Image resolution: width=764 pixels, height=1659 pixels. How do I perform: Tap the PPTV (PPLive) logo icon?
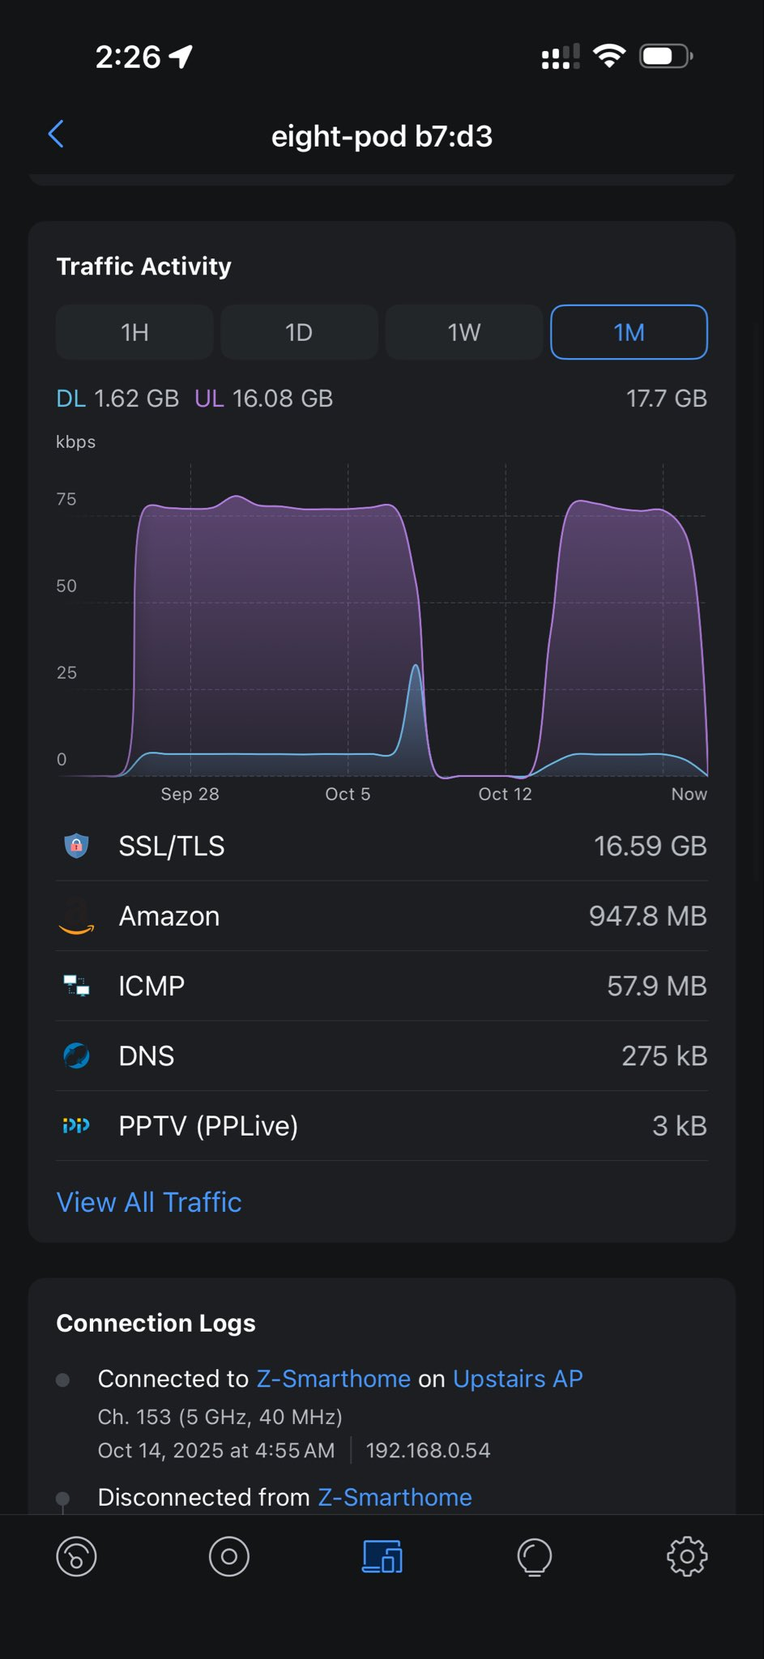76,1125
